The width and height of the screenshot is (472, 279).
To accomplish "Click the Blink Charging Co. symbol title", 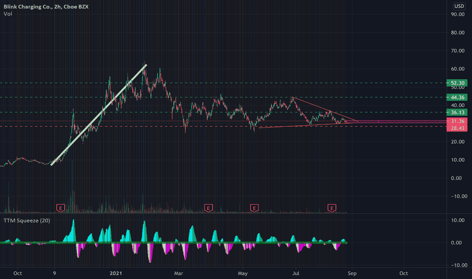I will pos(46,7).
